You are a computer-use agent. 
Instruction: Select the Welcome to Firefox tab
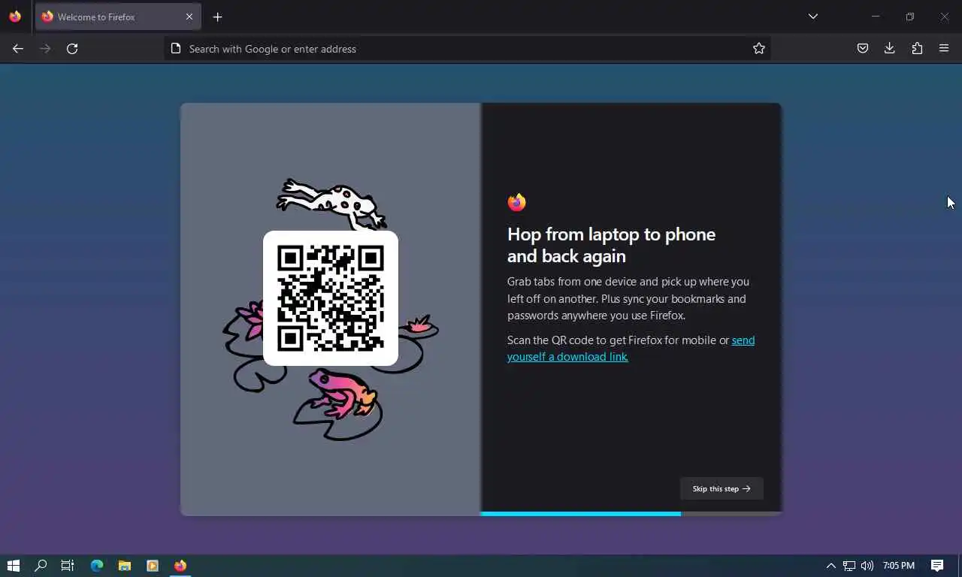coord(118,17)
